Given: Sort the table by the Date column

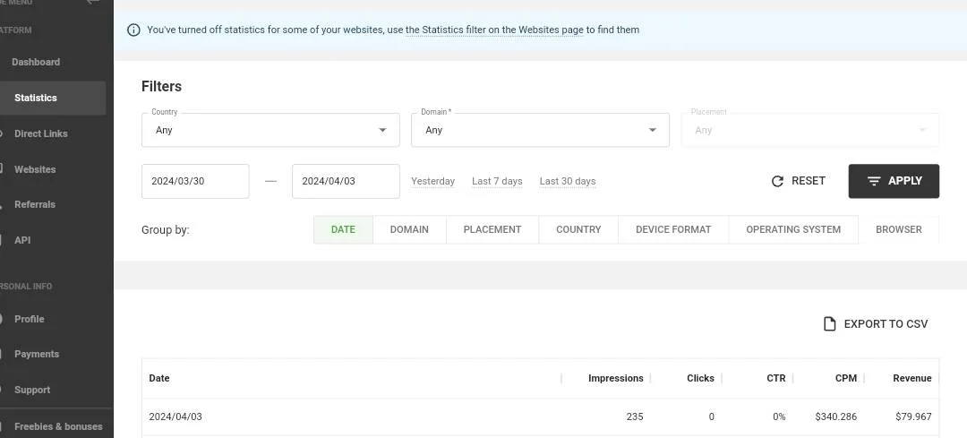Looking at the screenshot, I should pyautogui.click(x=159, y=378).
